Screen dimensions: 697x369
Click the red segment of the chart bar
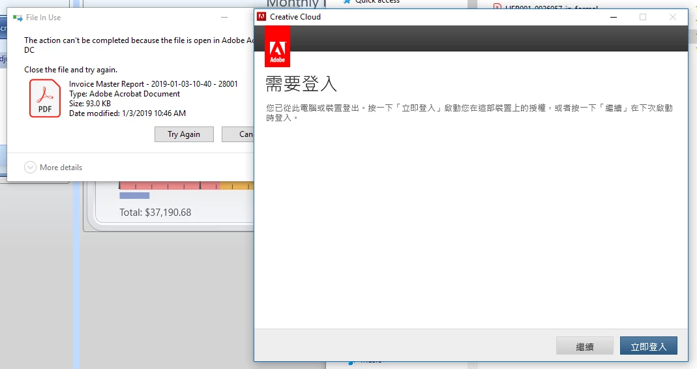pyautogui.click(x=170, y=185)
